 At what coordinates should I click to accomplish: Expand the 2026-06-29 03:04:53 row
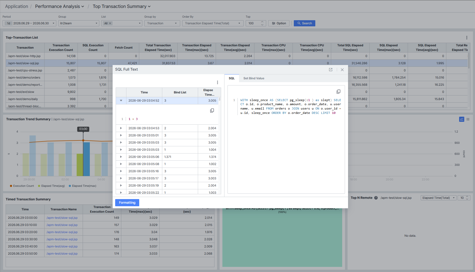(x=121, y=128)
